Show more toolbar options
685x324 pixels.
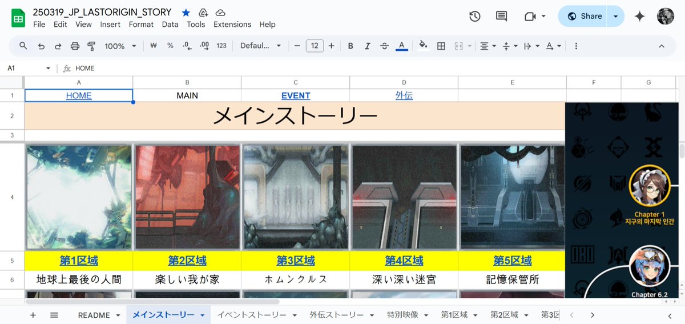point(576,46)
